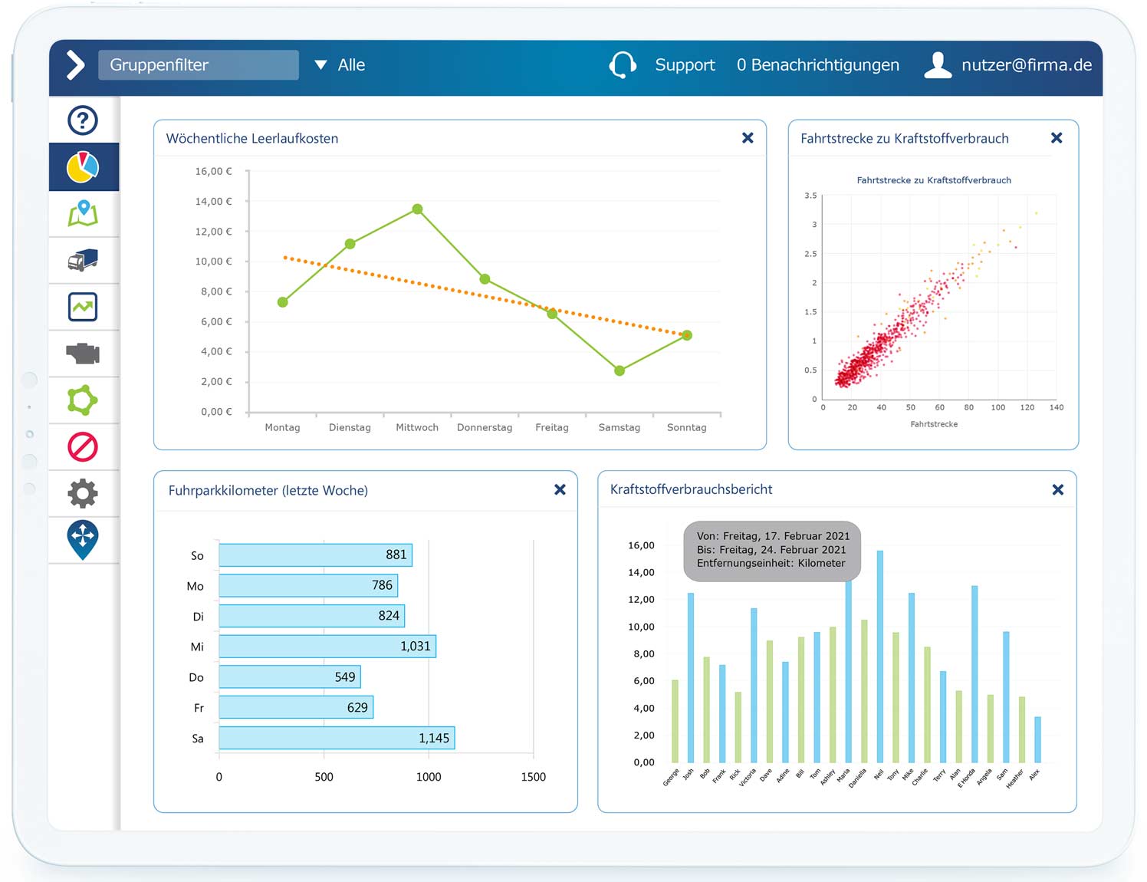Open the map with location pin icon
The height and width of the screenshot is (882, 1147).
[x=83, y=214]
